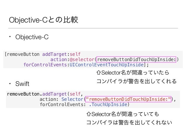Screen dimensions: 186x140
Task: Click 'removeButton.addTarget' in the Swift code
Action: pyautogui.click(x=37, y=94)
